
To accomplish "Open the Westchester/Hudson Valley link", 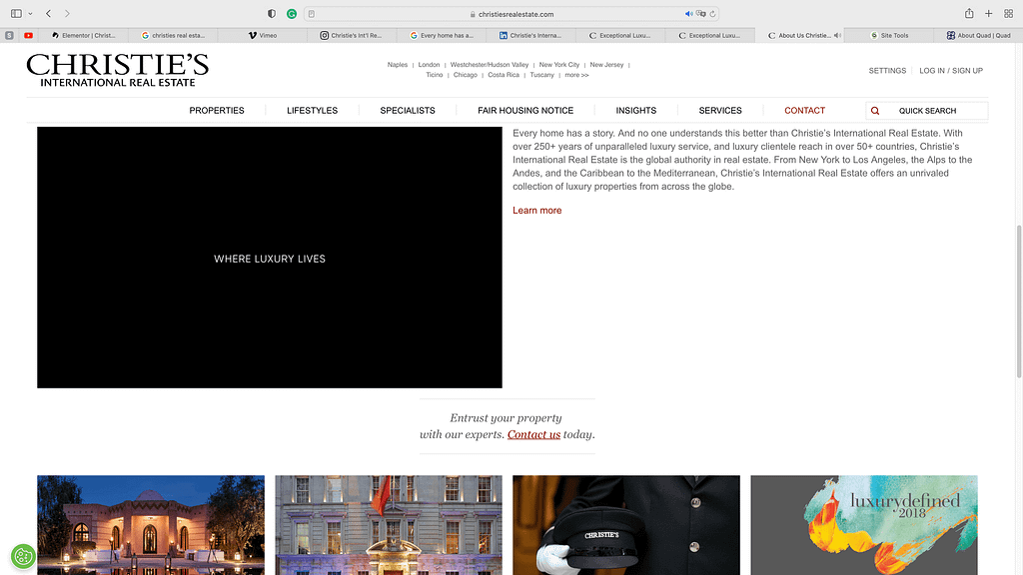I will (x=490, y=65).
